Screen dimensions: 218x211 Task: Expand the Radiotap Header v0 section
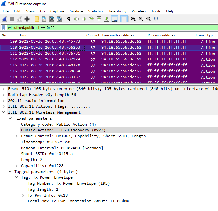[x=4, y=95]
